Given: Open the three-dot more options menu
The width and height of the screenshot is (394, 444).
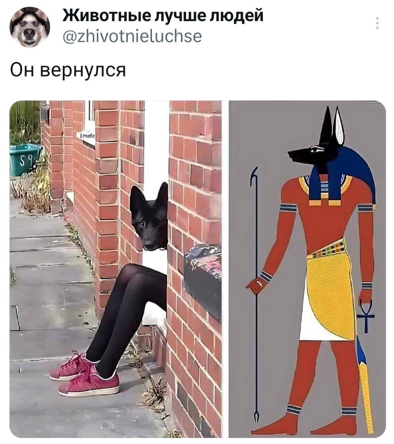Looking at the screenshot, I should click(x=377, y=23).
